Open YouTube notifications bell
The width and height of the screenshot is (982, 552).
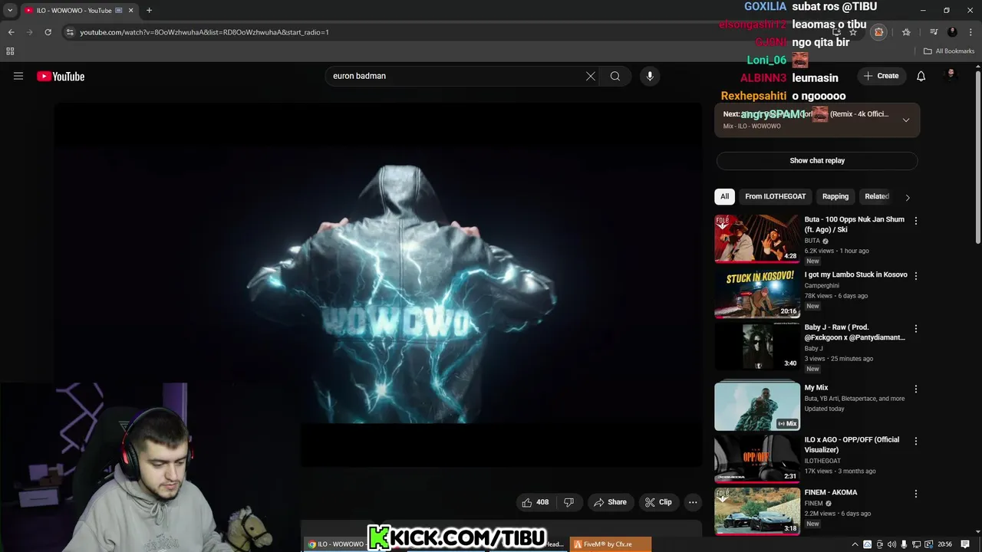coord(921,76)
